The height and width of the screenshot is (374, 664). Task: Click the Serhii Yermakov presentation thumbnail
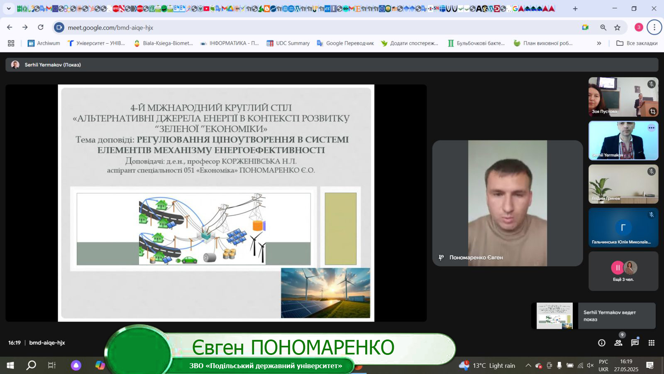click(554, 316)
